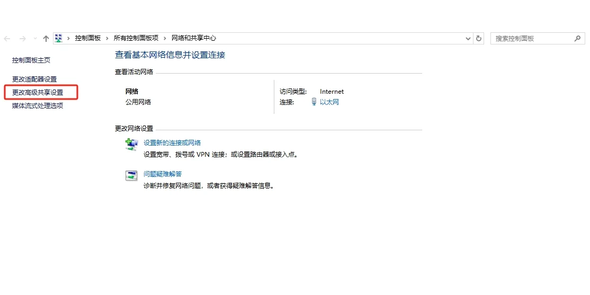Click the troubleshooting icon

tap(131, 175)
